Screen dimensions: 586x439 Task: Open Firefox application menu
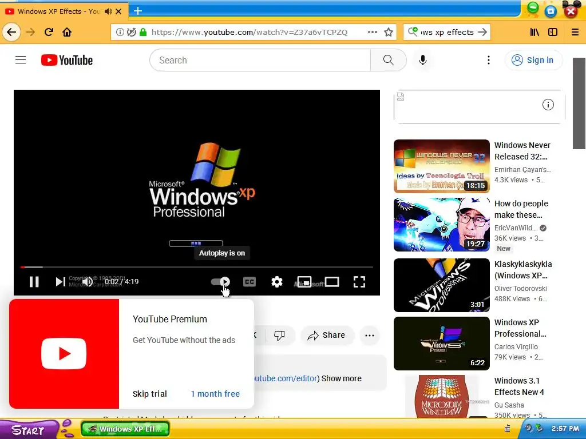pyautogui.click(x=575, y=32)
